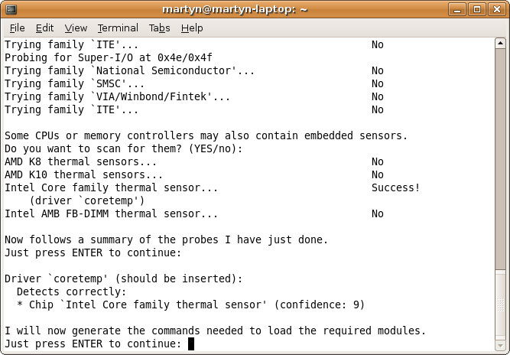
Task: Click the line 'Probing for Super-I/O at 0x4e/0x4f'
Action: click(109, 57)
